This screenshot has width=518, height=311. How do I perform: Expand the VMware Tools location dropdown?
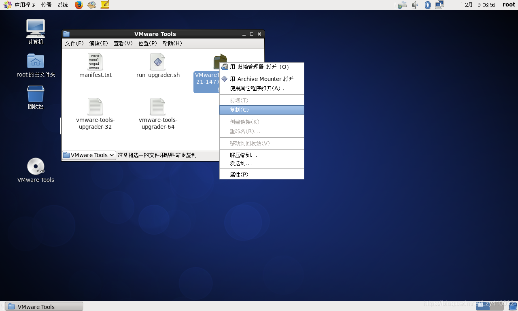coord(89,155)
